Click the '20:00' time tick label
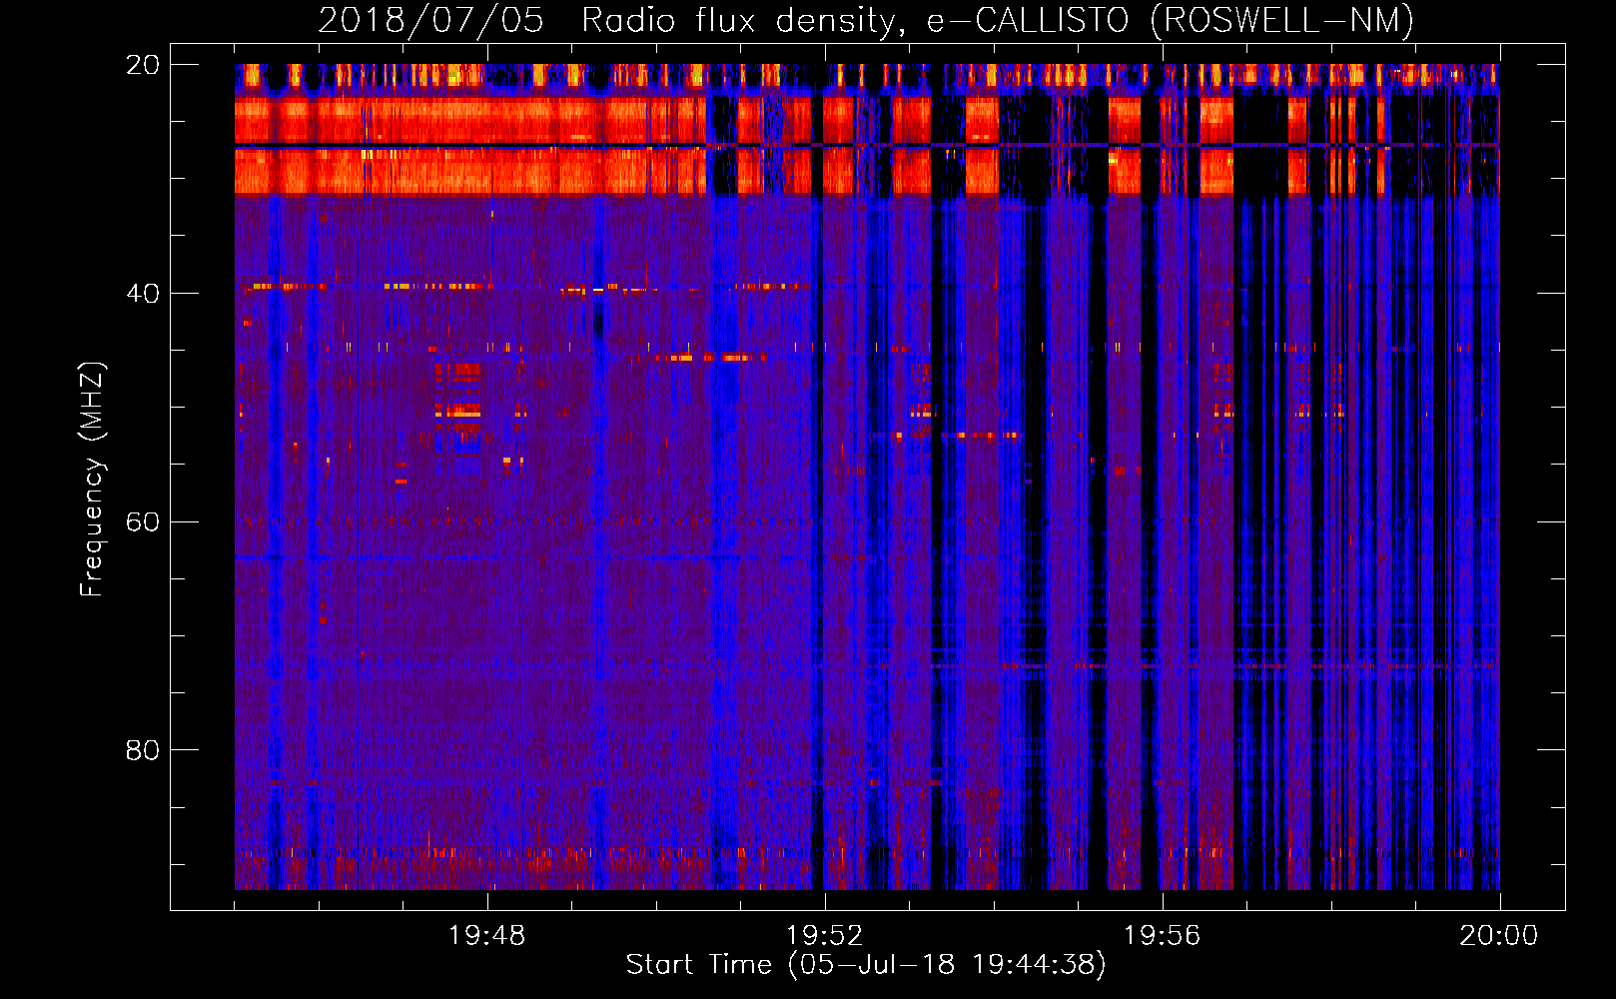 pos(1499,936)
